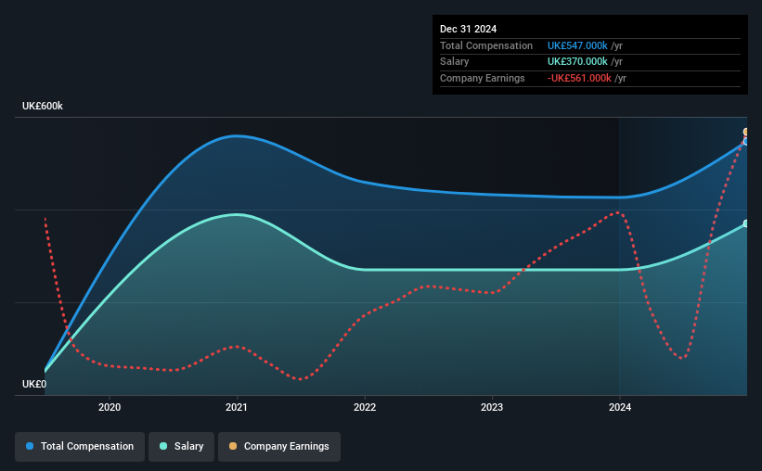Toggle the Company Earnings legend button
The height and width of the screenshot is (471, 762).
(x=279, y=446)
